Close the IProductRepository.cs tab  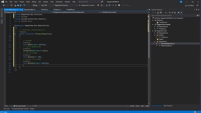22,10
